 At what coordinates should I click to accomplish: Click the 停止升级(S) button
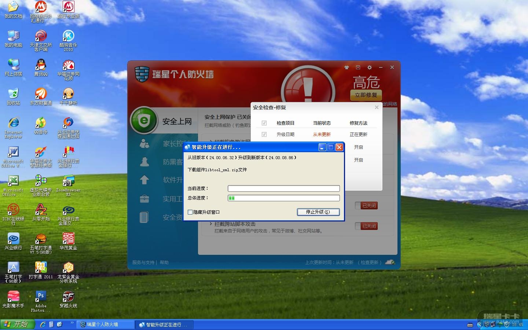pos(318,212)
